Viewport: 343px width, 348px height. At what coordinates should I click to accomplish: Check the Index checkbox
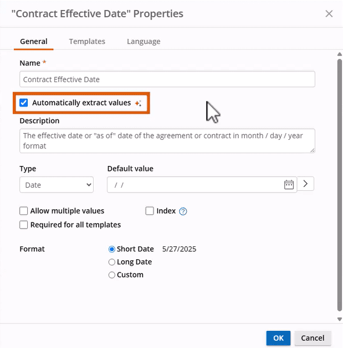[x=150, y=211]
